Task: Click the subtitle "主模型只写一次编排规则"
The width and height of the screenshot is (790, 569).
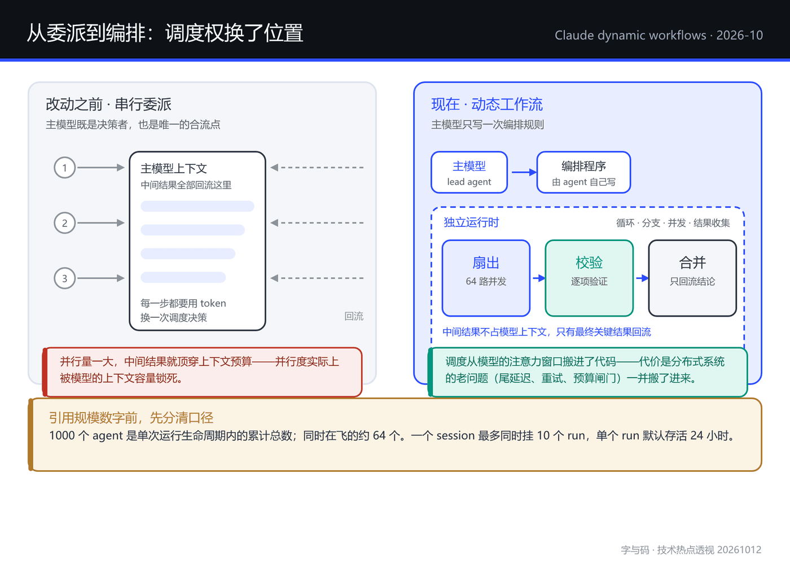Action: coord(488,124)
